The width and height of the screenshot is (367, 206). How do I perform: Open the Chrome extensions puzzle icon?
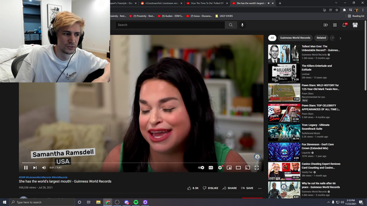click(x=344, y=10)
